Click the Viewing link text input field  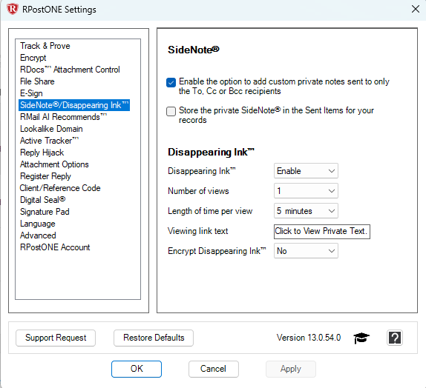[x=321, y=231]
